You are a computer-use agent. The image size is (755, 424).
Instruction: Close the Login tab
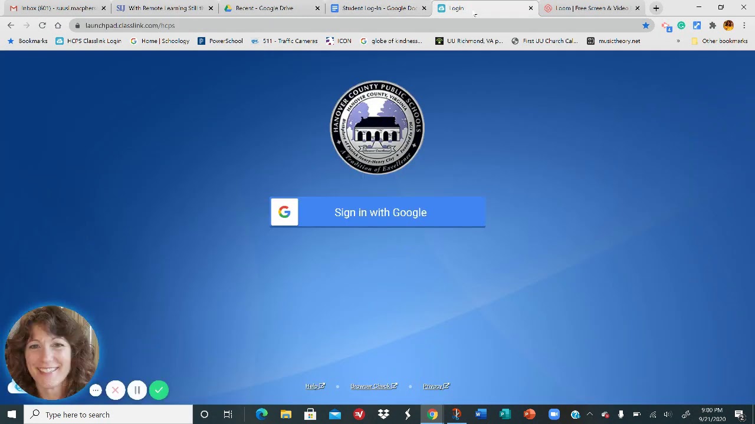pos(530,8)
